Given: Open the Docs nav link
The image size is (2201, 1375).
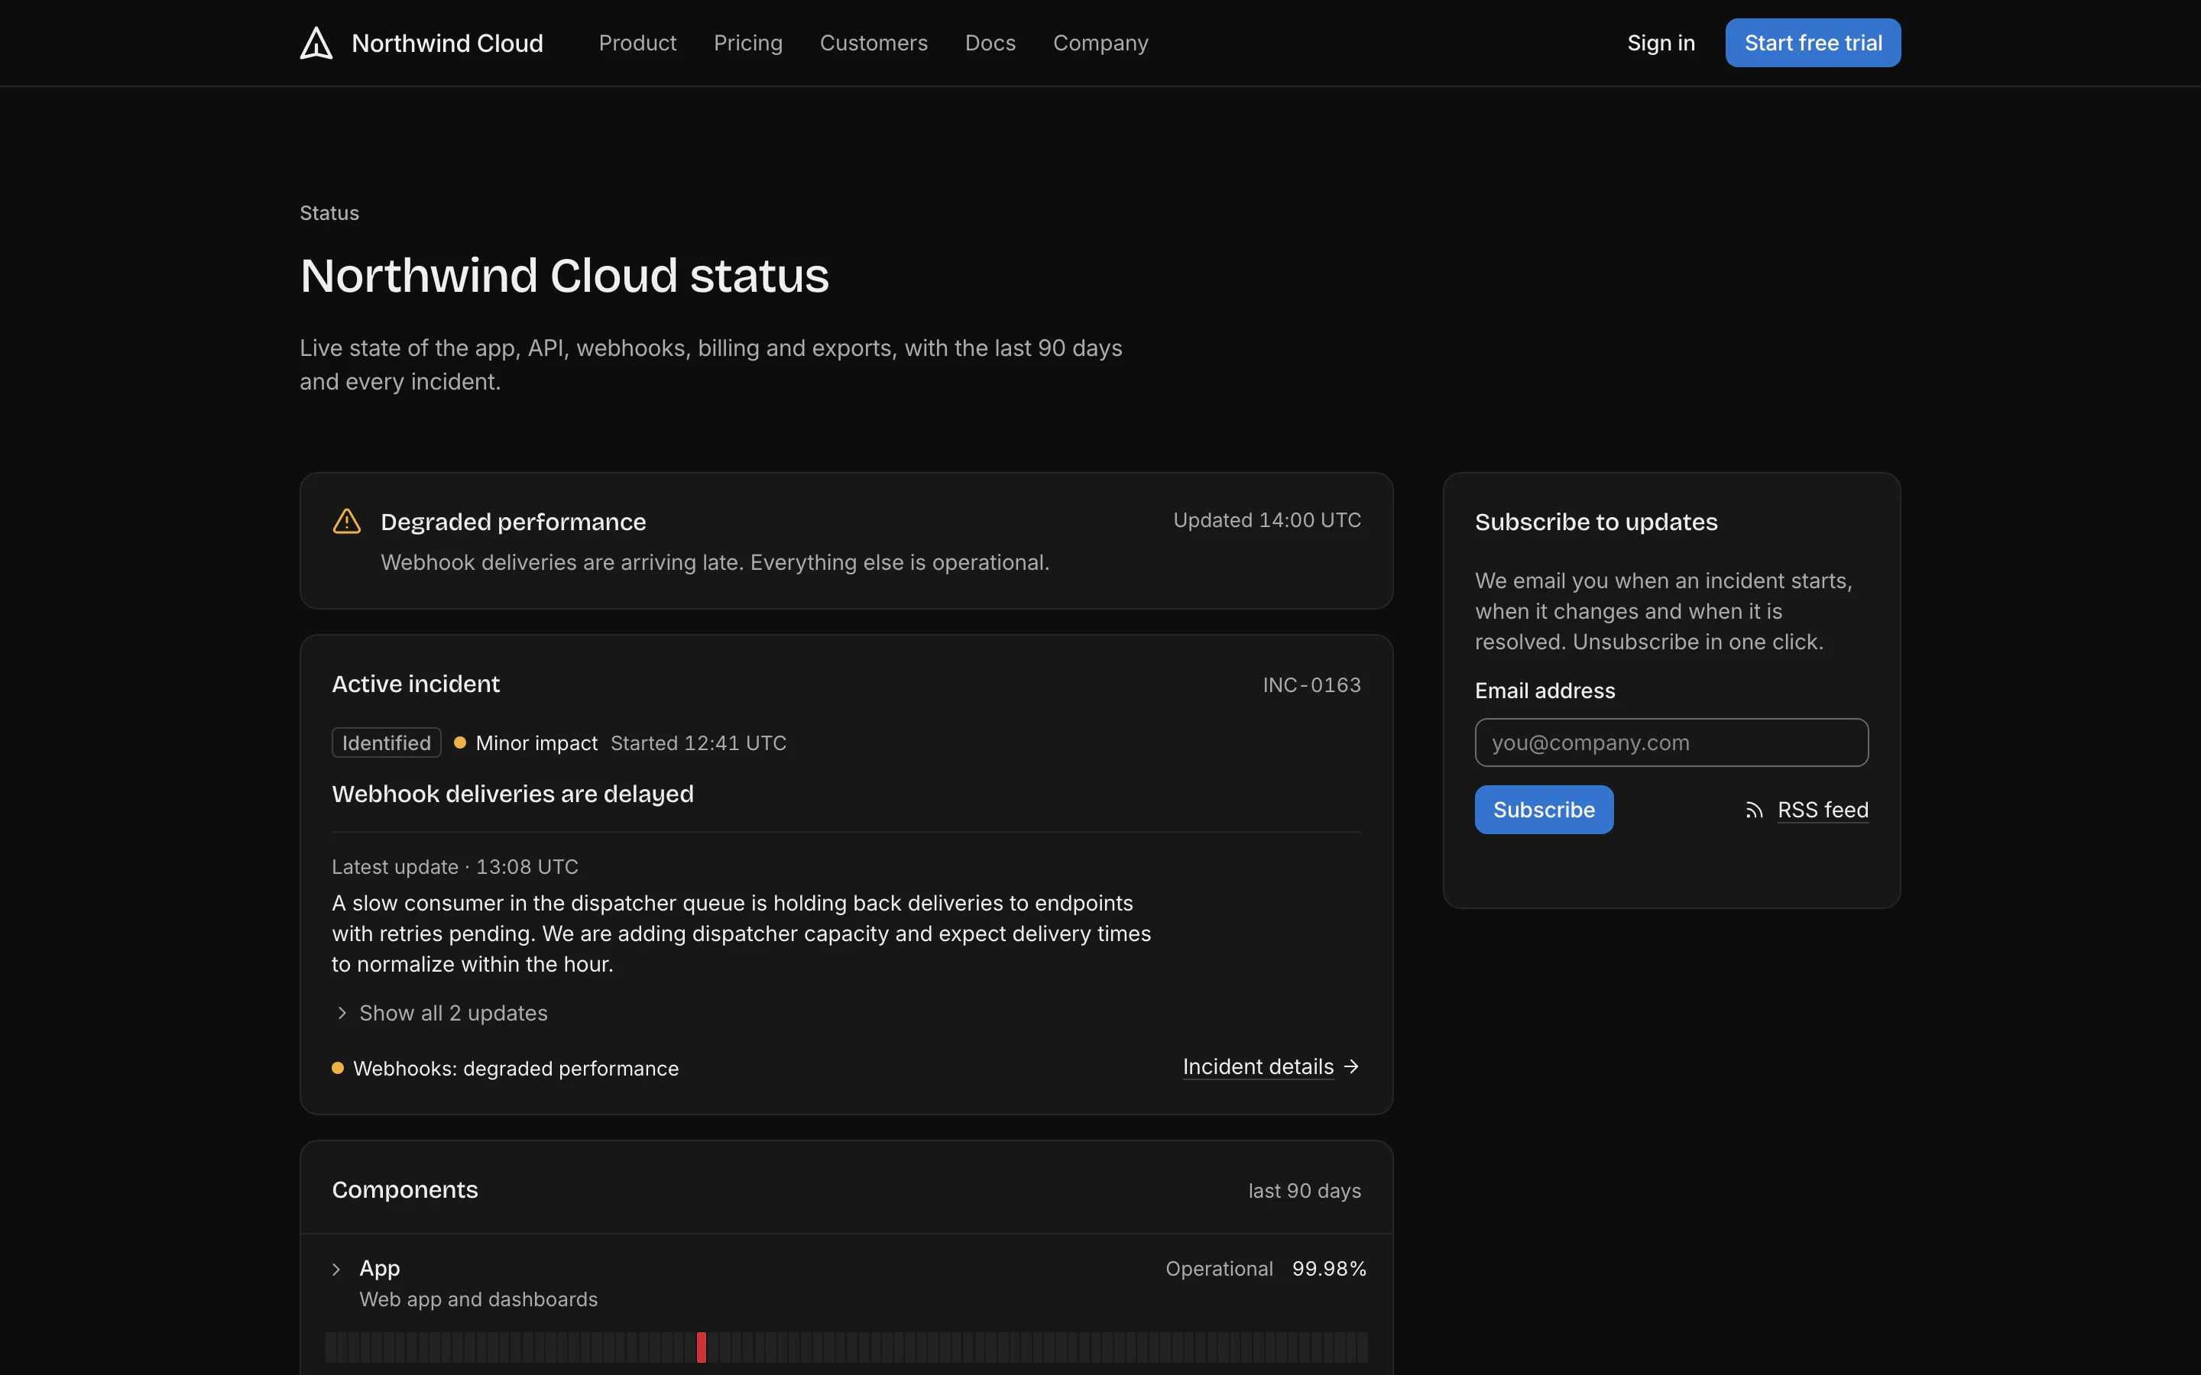Looking at the screenshot, I should click(990, 43).
